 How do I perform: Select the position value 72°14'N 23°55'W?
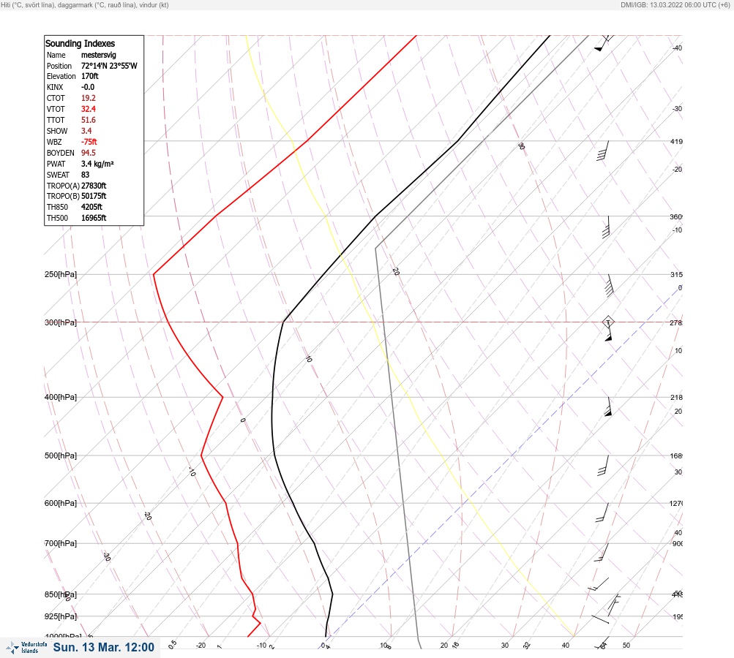pyautogui.click(x=109, y=66)
